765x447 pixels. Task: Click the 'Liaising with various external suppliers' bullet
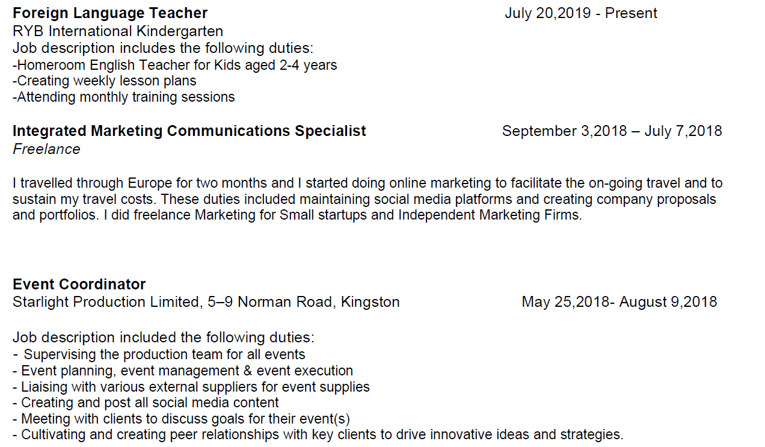point(195,387)
